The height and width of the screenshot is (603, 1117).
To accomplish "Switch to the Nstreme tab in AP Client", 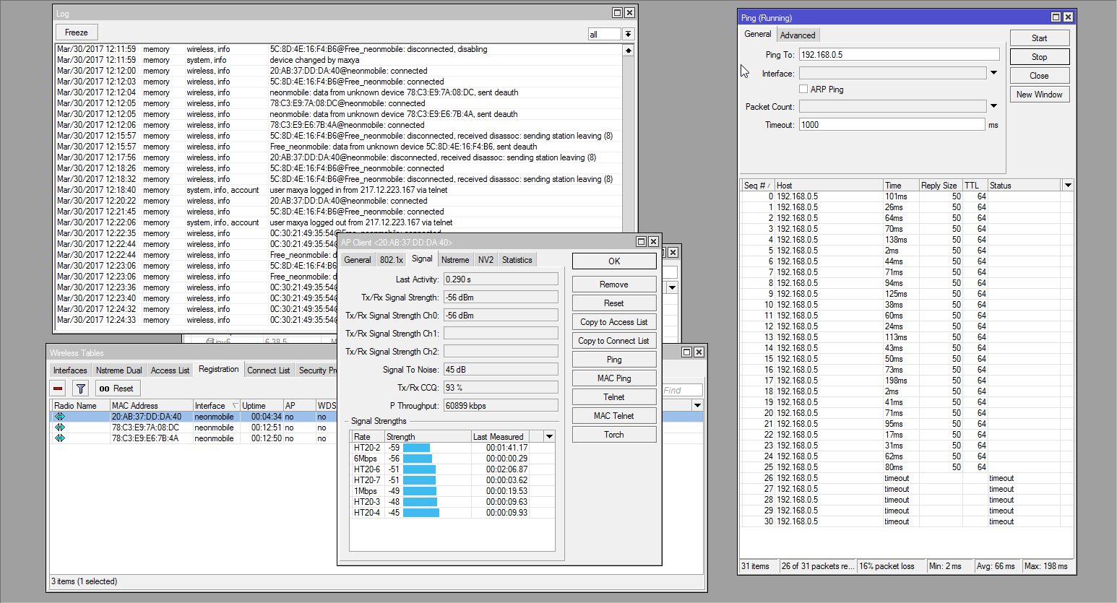I will pos(455,260).
